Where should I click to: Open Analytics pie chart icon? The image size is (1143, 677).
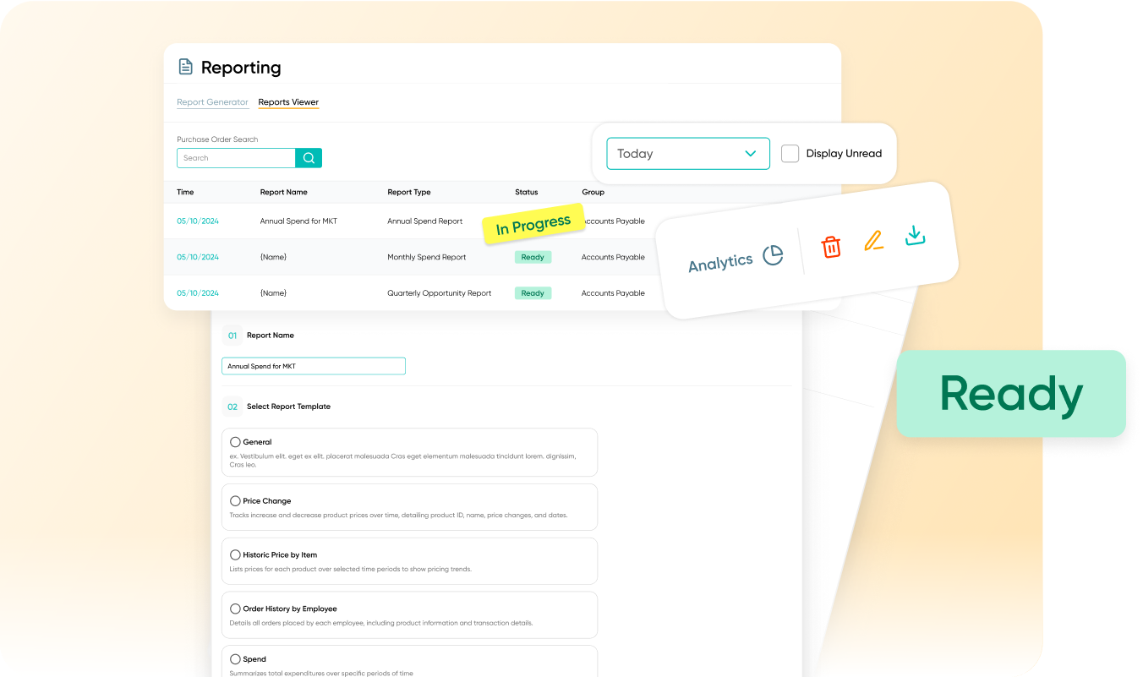coord(773,255)
